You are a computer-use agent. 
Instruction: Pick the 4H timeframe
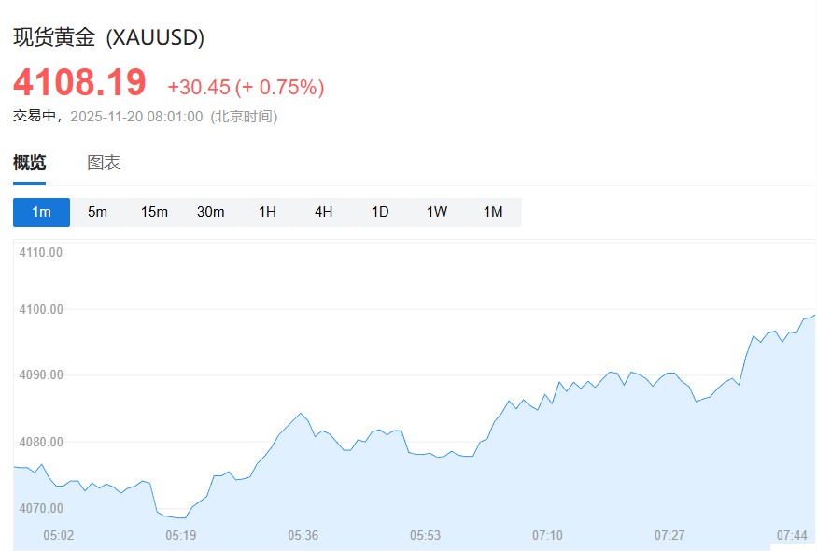coord(324,212)
